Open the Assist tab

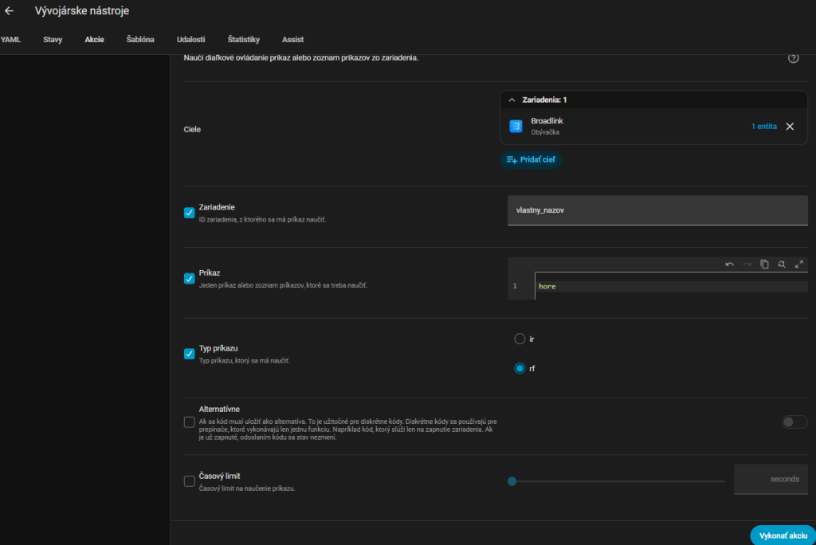coord(292,40)
